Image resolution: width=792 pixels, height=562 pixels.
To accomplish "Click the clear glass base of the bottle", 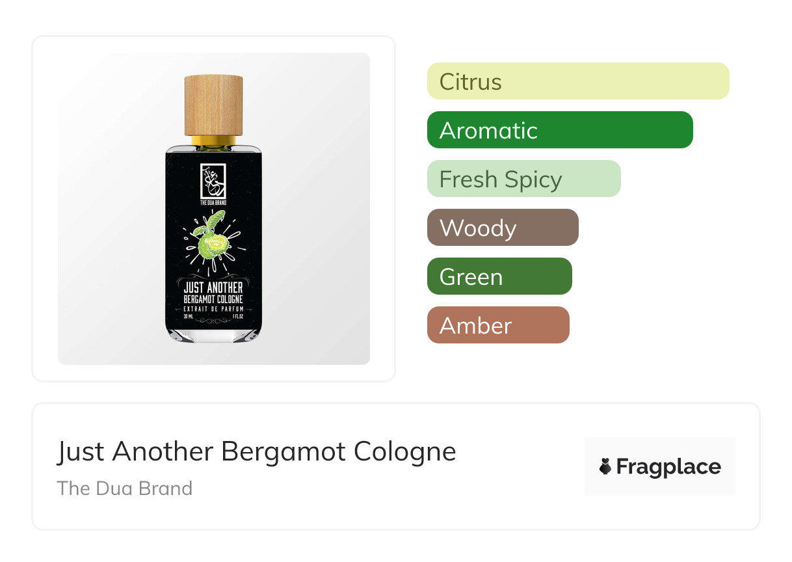I will (x=213, y=335).
